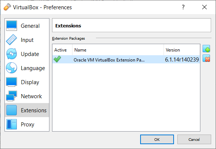Add a new extension package
The image size is (216, 149).
coord(206,49)
